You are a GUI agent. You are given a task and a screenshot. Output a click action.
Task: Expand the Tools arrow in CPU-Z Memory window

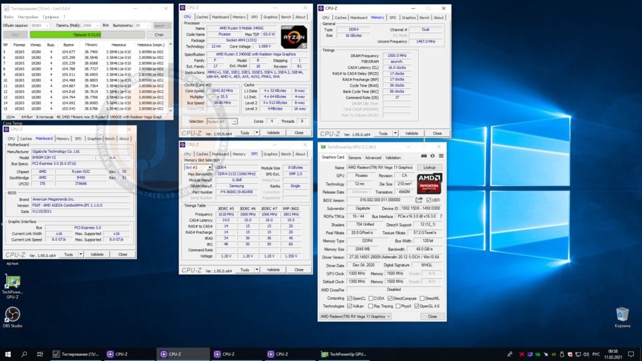[x=395, y=133]
